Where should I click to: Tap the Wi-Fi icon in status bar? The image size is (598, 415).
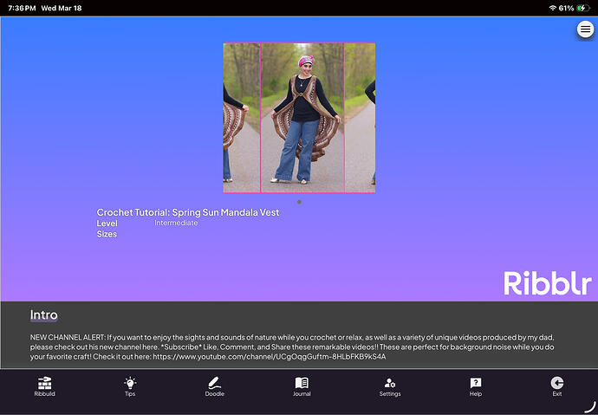pos(552,8)
